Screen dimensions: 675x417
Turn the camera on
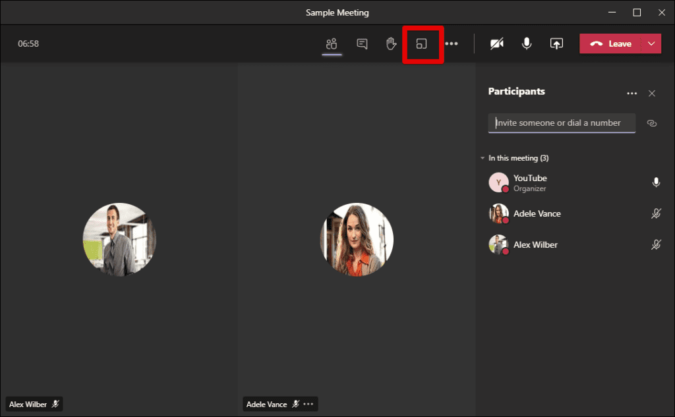[x=497, y=44]
